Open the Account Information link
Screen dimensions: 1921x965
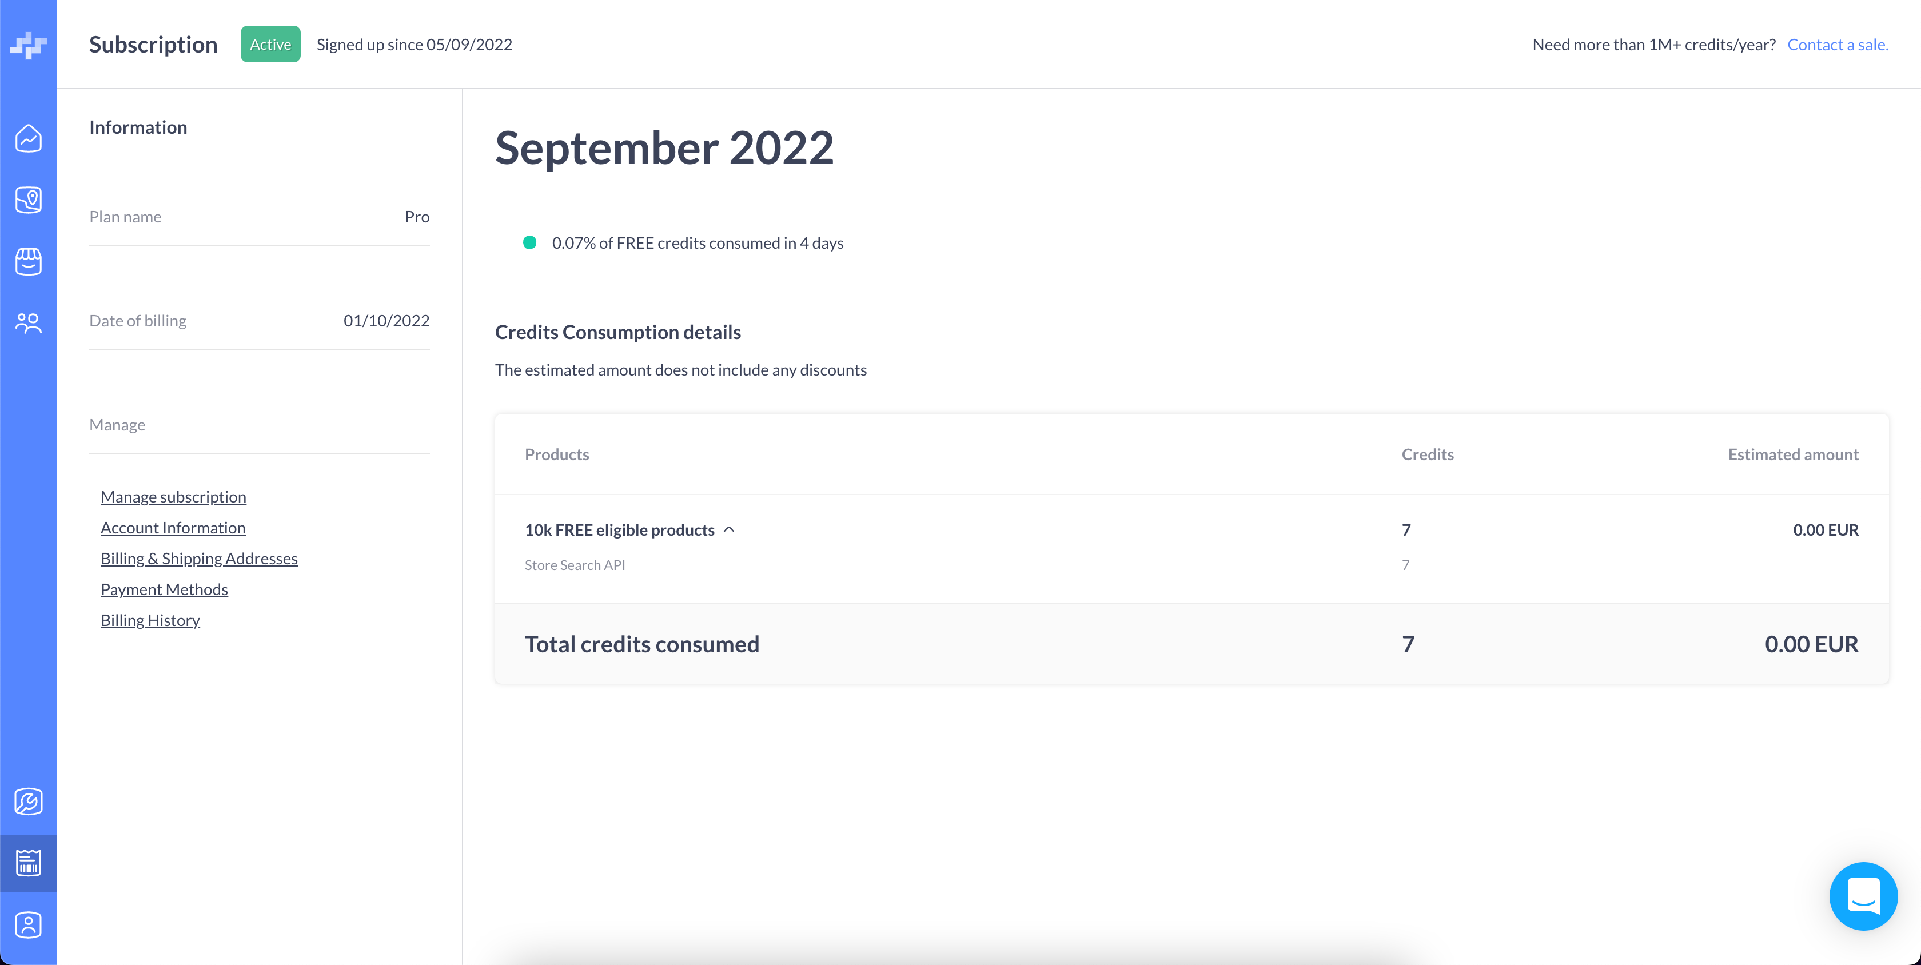pyautogui.click(x=173, y=527)
